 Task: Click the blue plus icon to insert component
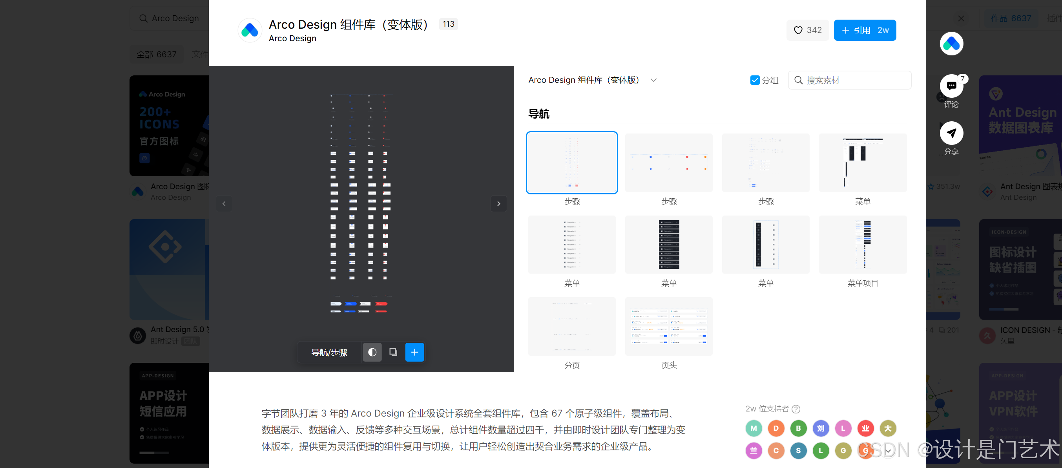point(414,352)
